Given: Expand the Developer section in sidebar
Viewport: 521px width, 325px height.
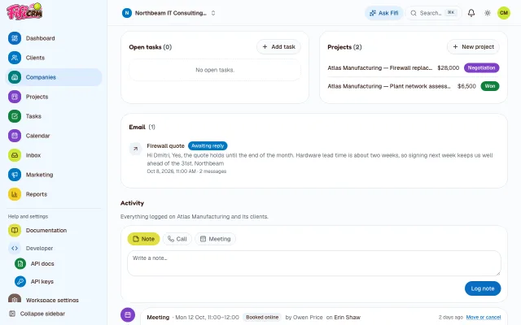Looking at the screenshot, I should click(39, 248).
